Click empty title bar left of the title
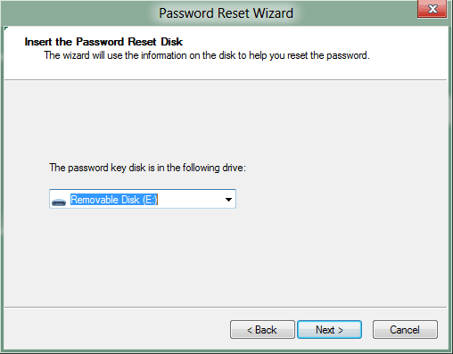453x354 pixels. (80, 13)
